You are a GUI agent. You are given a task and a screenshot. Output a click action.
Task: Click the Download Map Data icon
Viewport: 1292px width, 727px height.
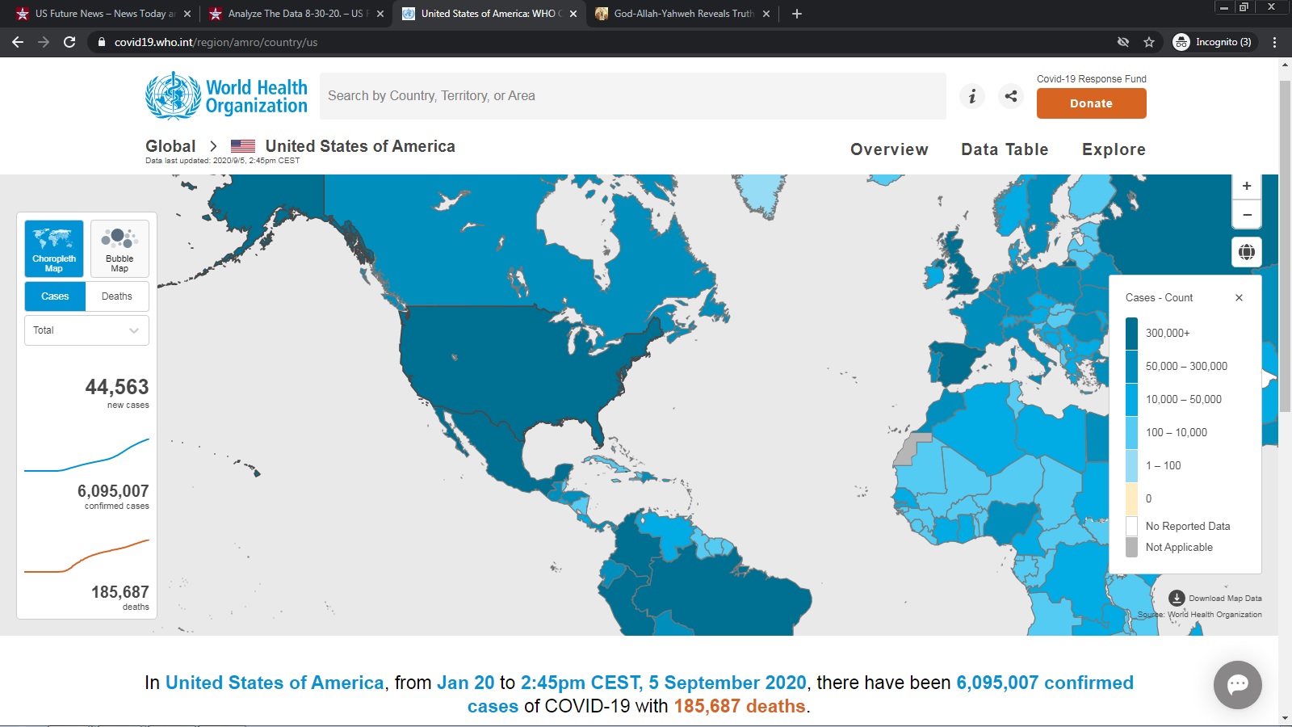[1177, 598]
